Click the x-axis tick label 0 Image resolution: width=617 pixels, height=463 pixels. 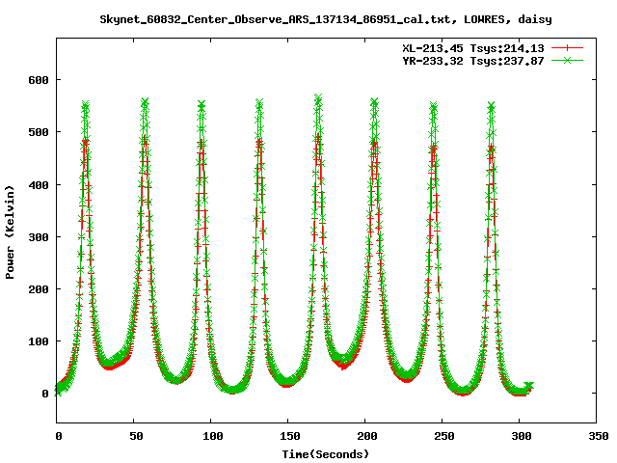pos(58,436)
